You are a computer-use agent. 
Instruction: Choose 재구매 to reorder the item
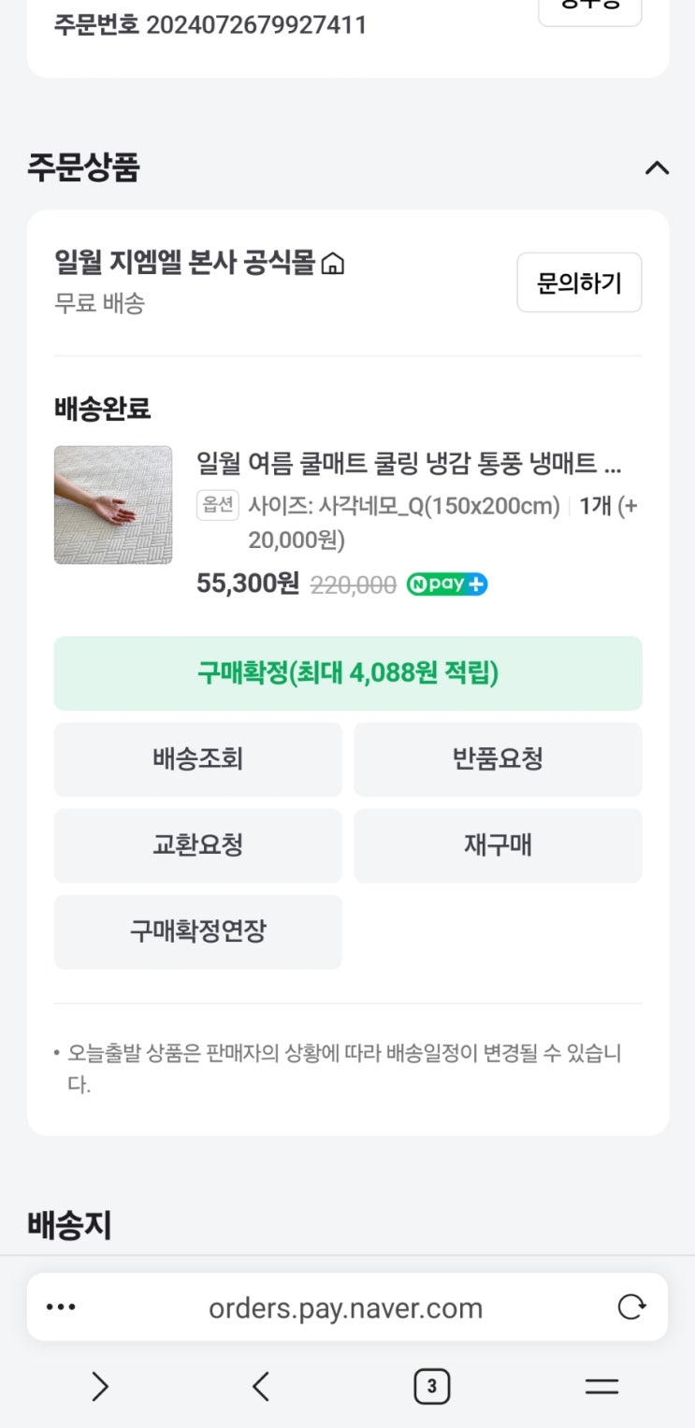click(x=498, y=845)
